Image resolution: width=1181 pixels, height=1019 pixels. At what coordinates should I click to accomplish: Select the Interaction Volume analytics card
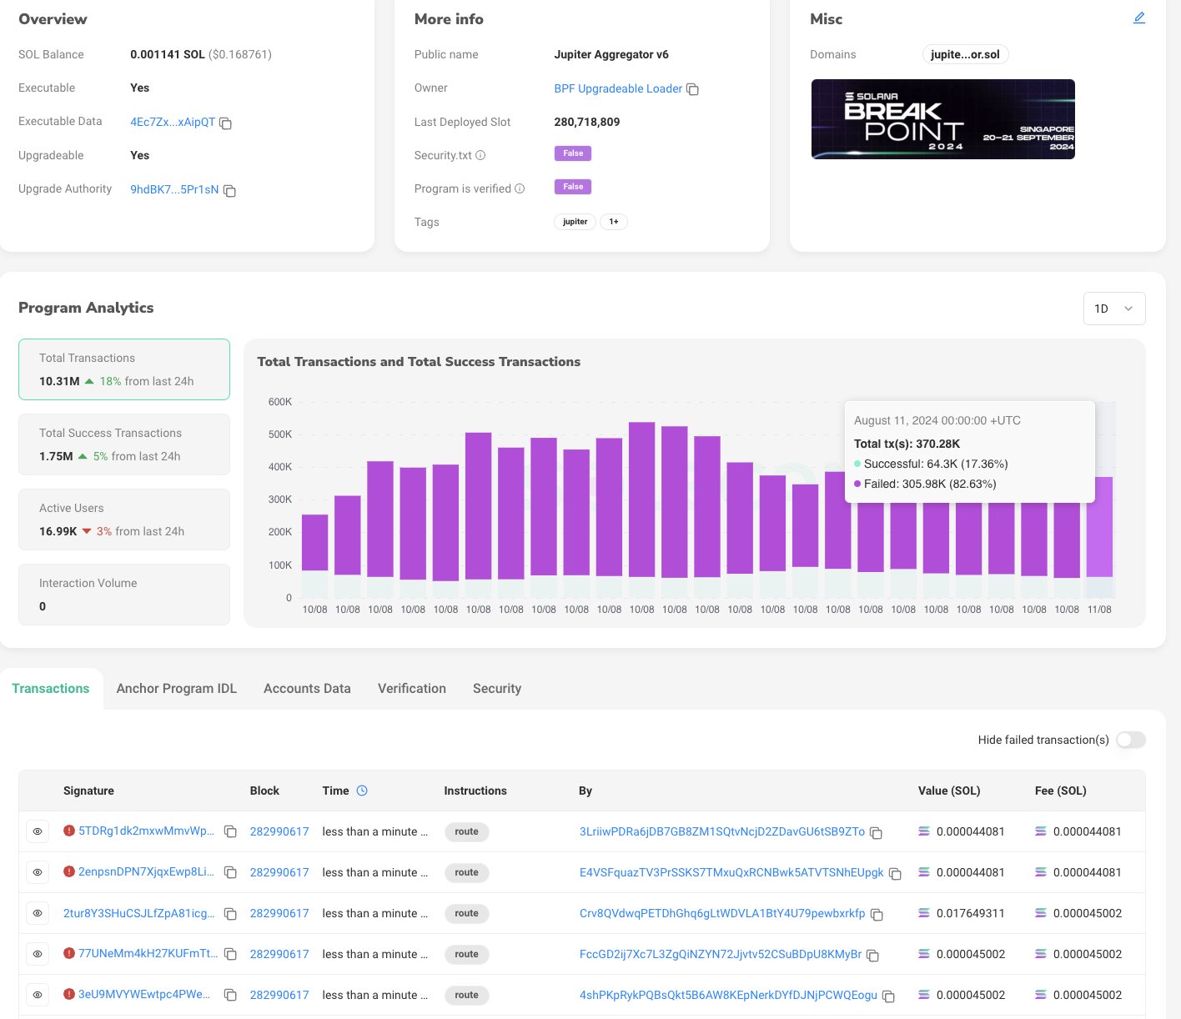click(x=124, y=595)
